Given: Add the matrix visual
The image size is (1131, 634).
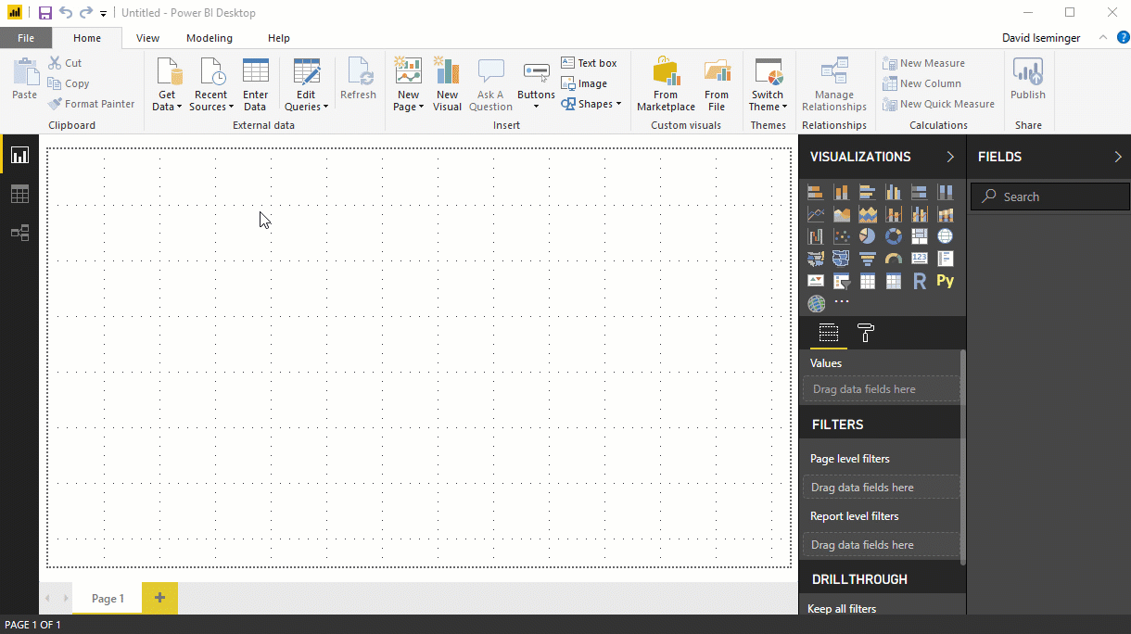Looking at the screenshot, I should [894, 281].
